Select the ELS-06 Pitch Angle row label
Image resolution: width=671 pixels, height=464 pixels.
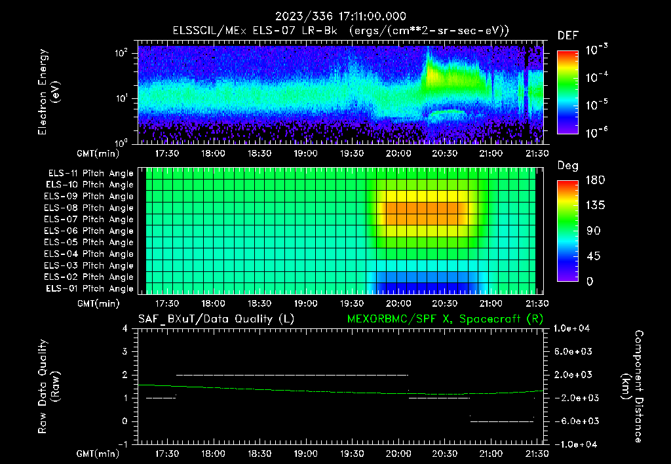click(x=89, y=231)
